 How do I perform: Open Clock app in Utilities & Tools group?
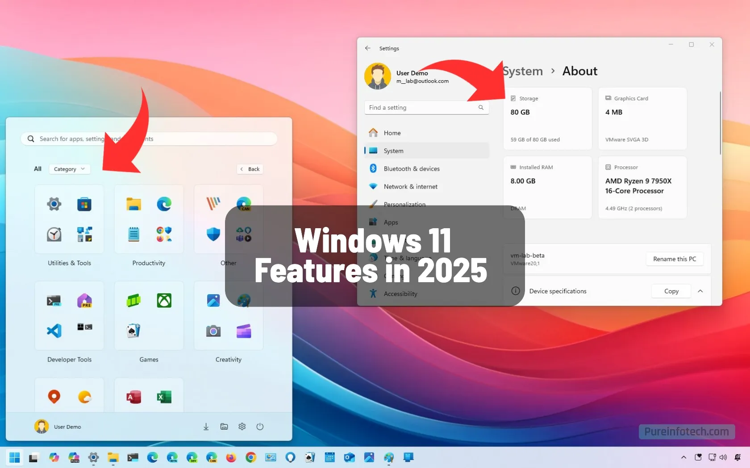(54, 234)
